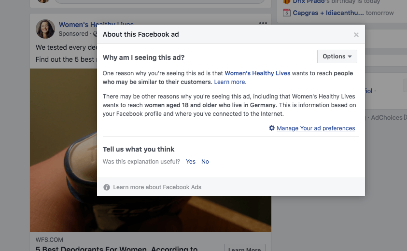Click Women's Healthy Lives profile picture

click(x=45, y=29)
